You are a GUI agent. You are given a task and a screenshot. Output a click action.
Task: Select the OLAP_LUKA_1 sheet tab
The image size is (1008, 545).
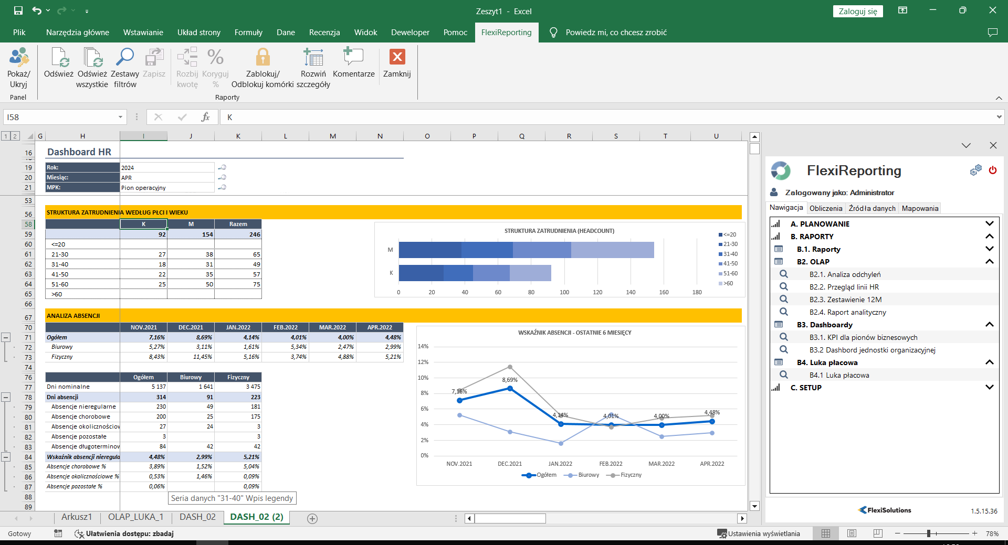click(135, 517)
